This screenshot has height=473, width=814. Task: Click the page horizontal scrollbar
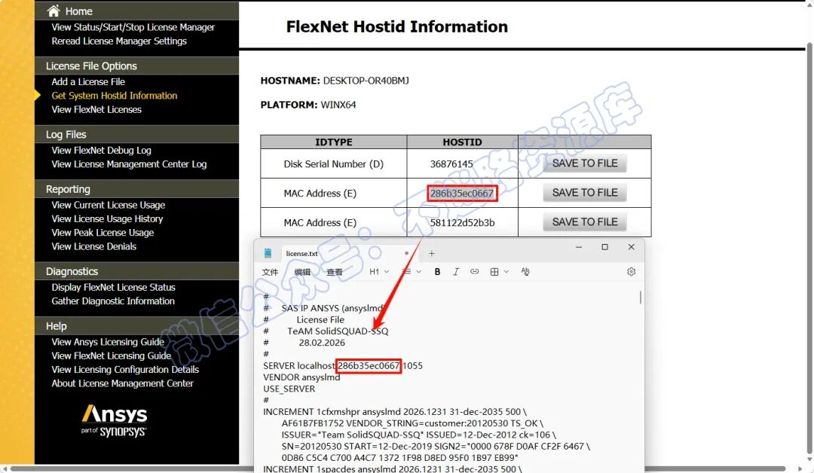[398, 468]
